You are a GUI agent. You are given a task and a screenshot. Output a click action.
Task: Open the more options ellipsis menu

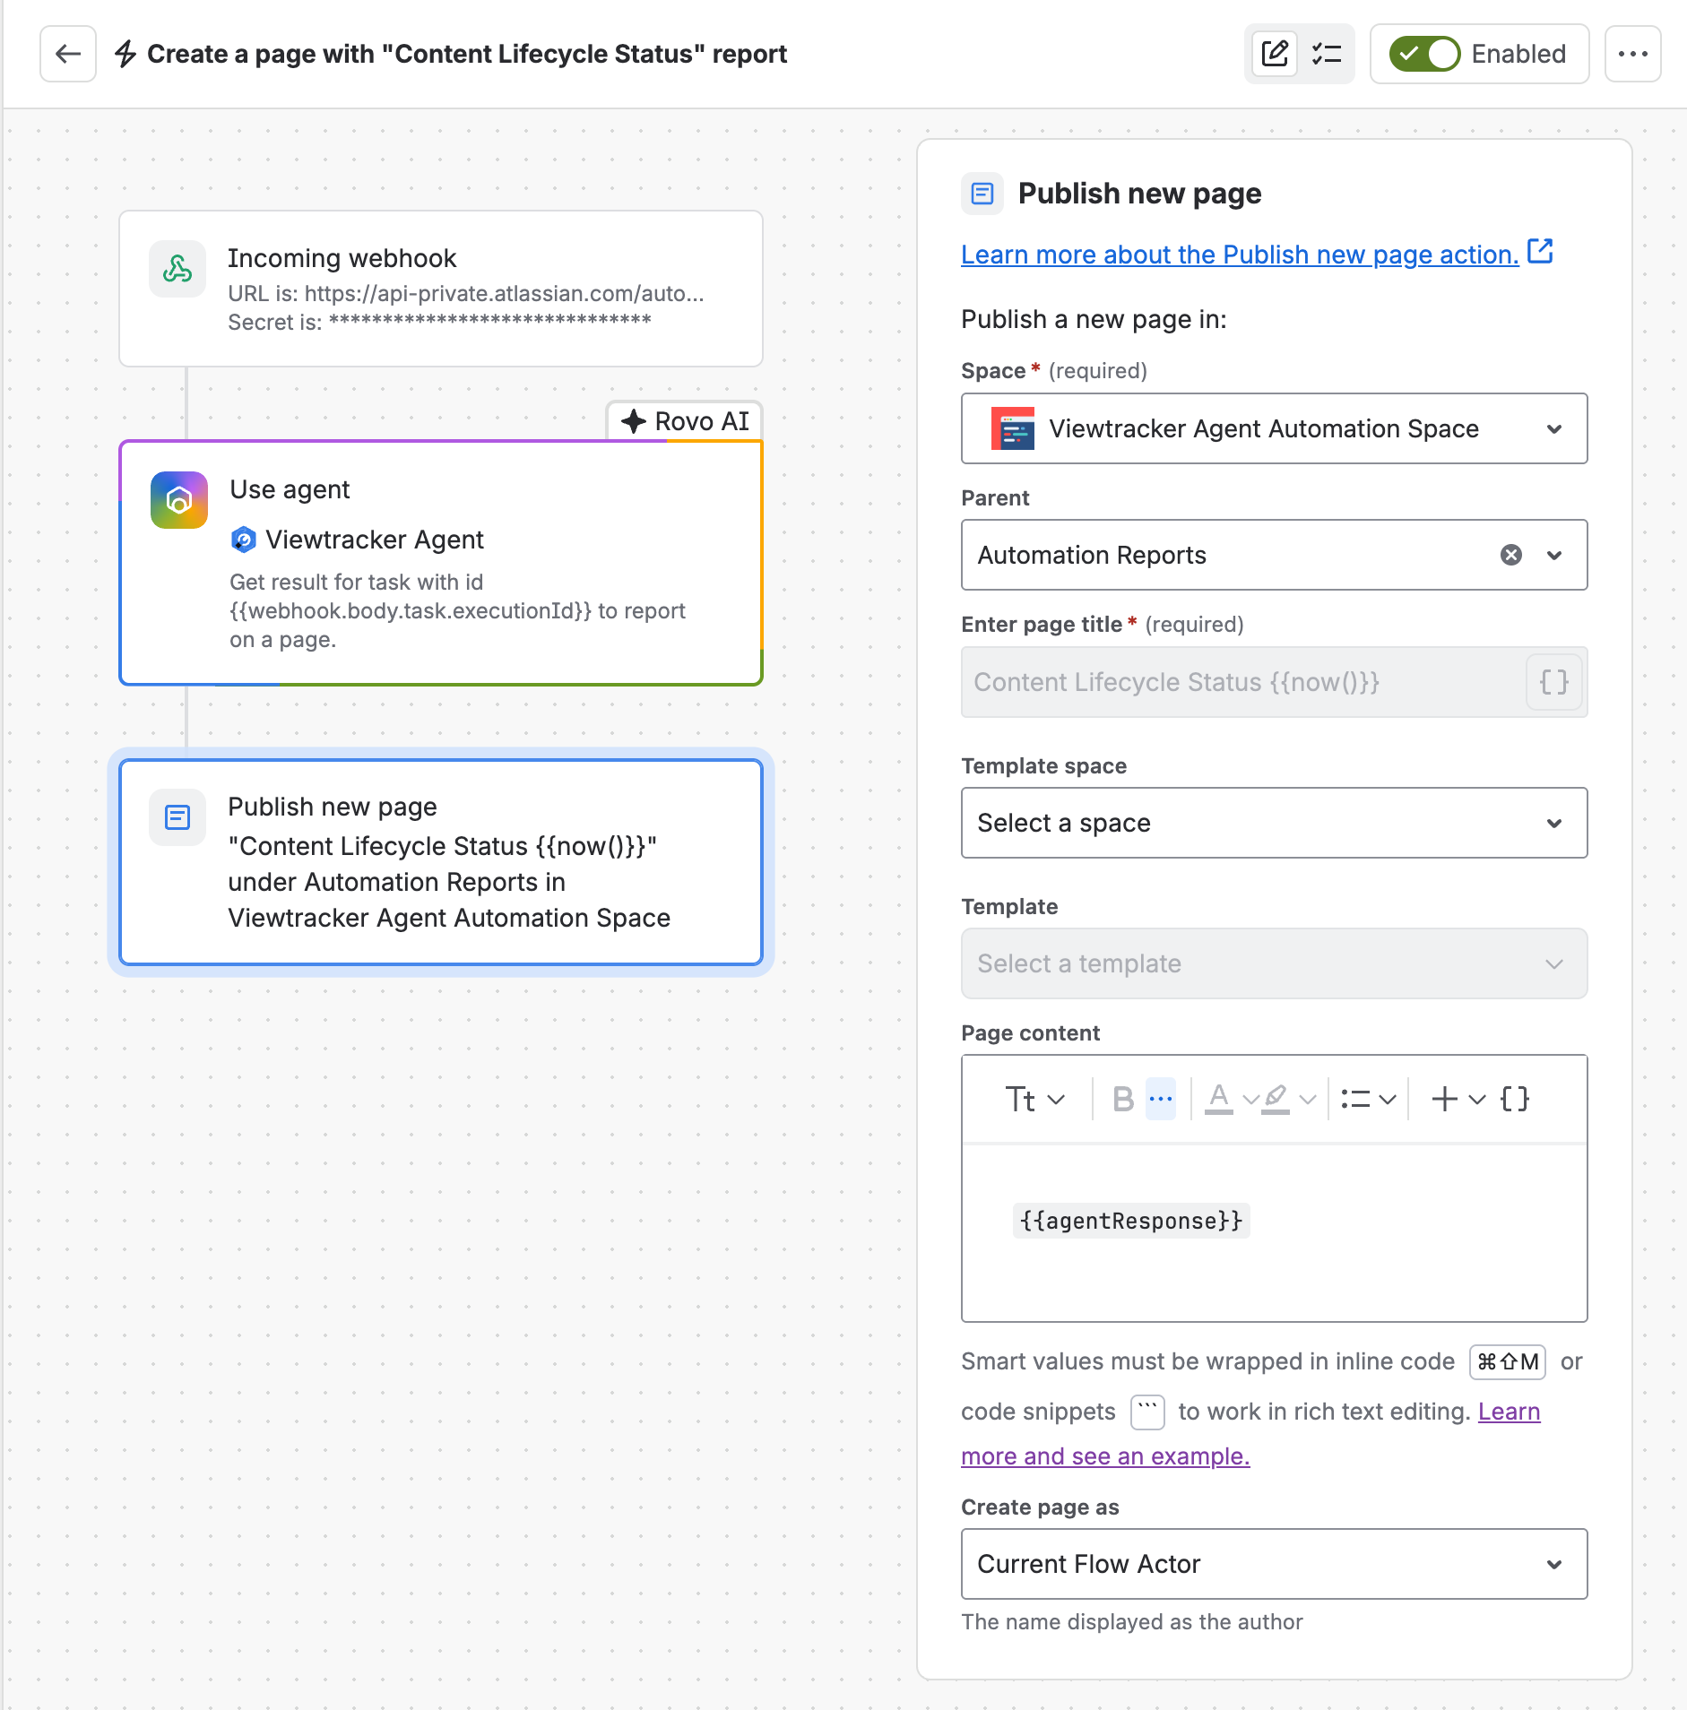click(1633, 54)
